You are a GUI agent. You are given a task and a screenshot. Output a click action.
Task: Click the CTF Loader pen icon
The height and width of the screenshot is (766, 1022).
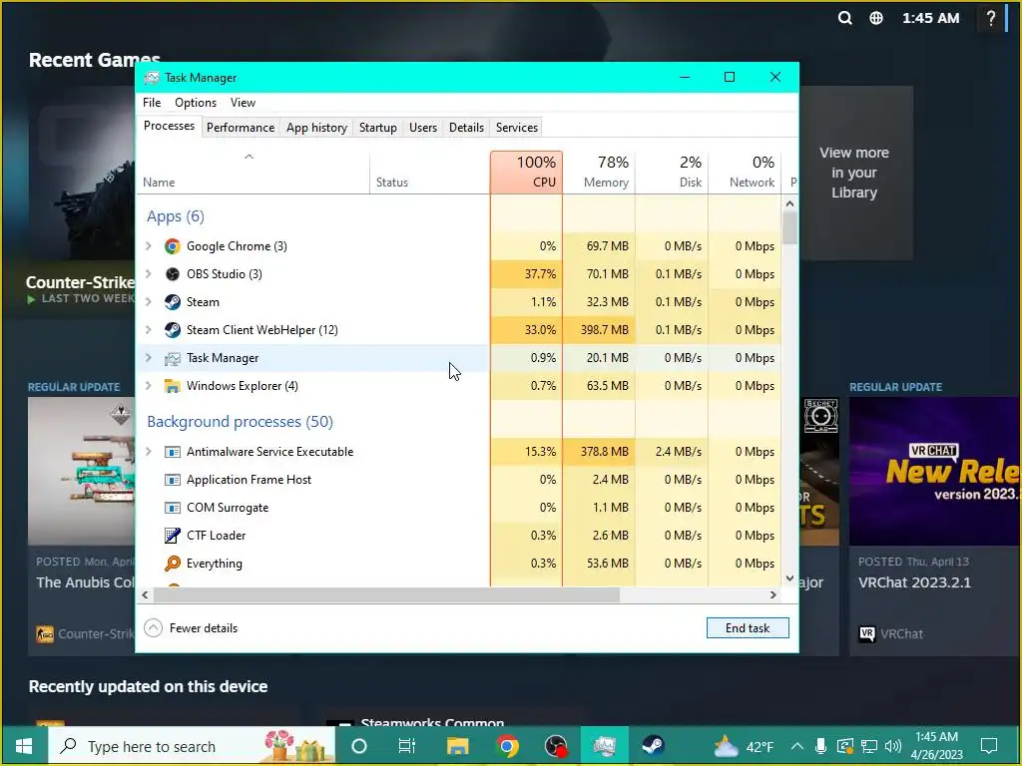click(172, 536)
